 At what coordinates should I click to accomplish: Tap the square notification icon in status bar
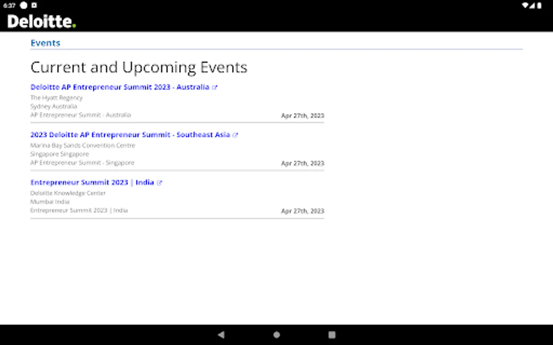(34, 5)
